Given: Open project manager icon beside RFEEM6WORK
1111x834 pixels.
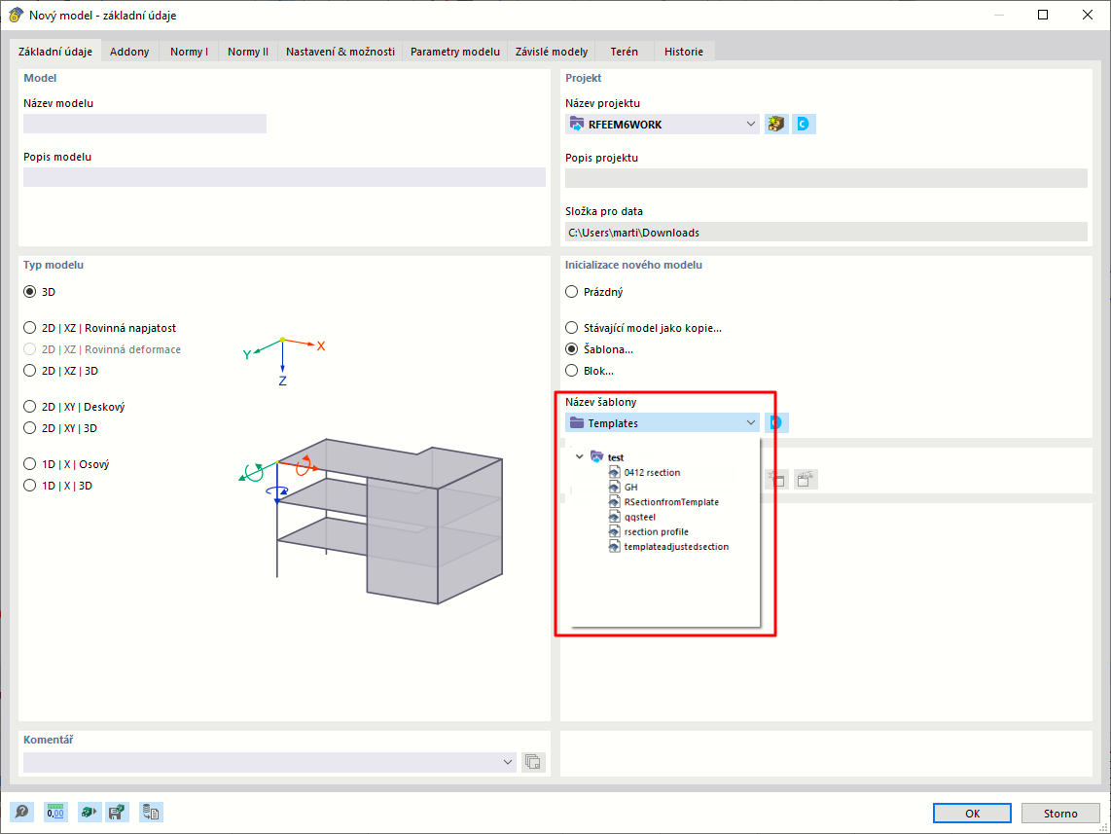Looking at the screenshot, I should (x=776, y=124).
